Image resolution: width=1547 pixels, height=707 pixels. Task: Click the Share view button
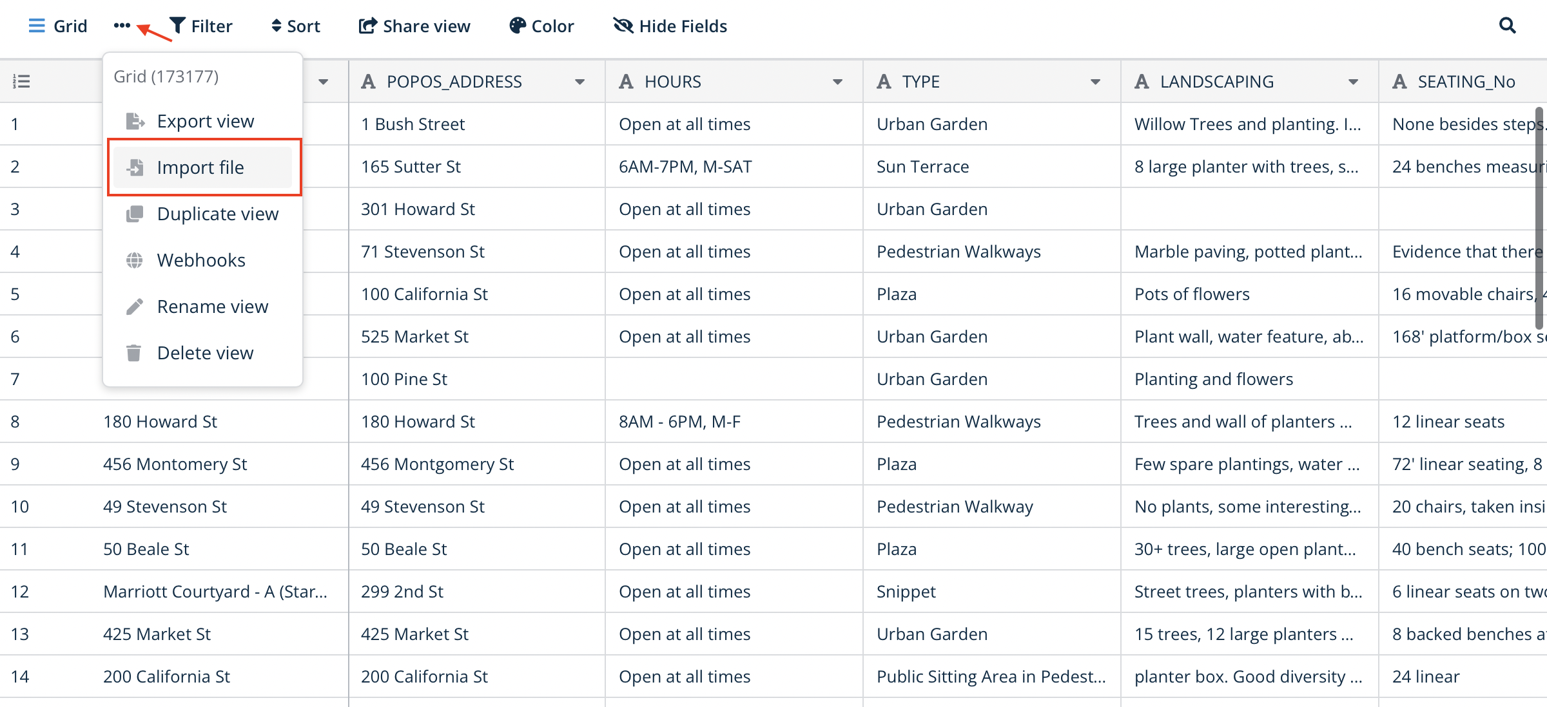click(414, 26)
